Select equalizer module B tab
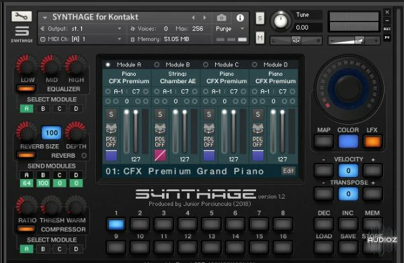Viewport: 404px width, 263px height. 43,109
